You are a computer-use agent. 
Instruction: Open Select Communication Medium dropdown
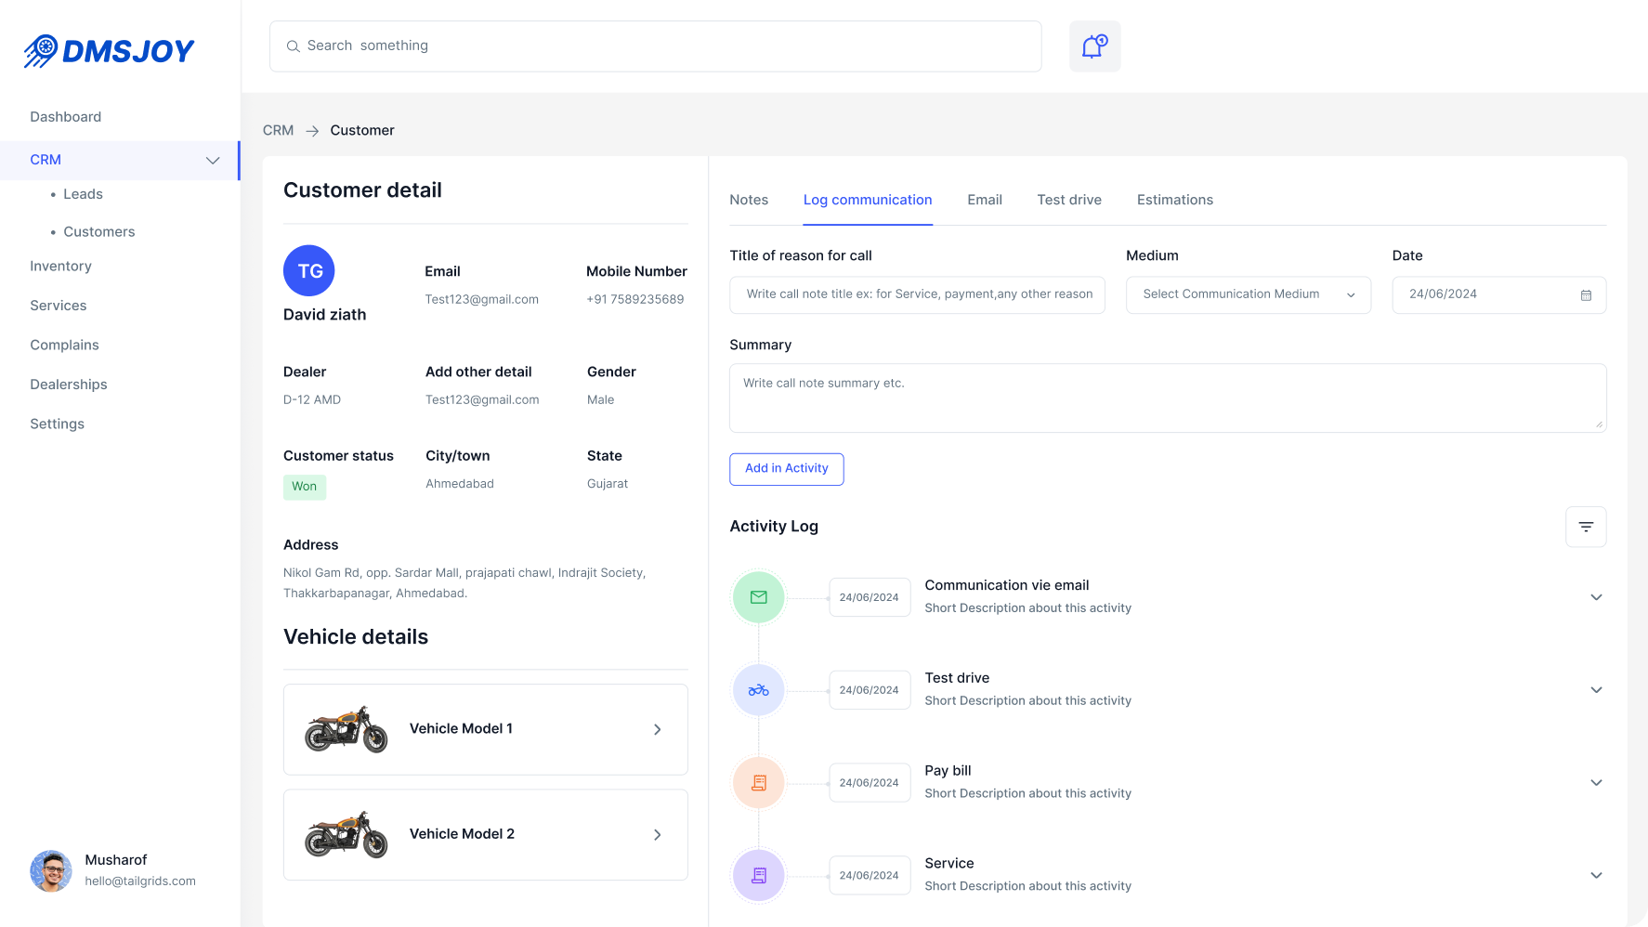point(1248,294)
